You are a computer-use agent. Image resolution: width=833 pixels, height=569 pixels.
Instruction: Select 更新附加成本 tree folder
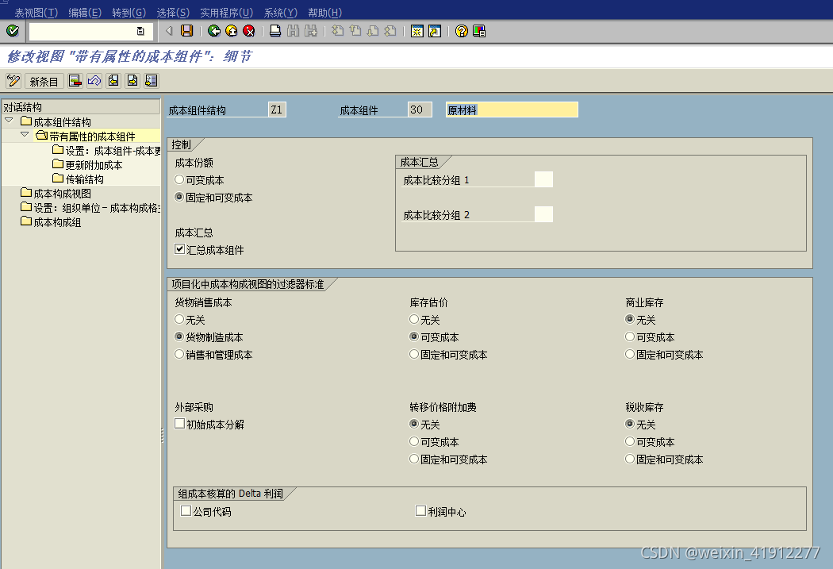[94, 165]
